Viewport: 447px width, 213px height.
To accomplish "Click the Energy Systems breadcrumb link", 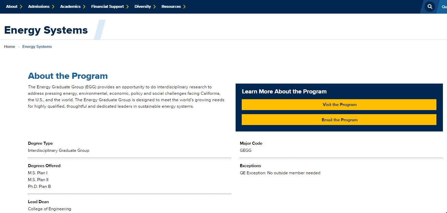I will pyautogui.click(x=37, y=47).
